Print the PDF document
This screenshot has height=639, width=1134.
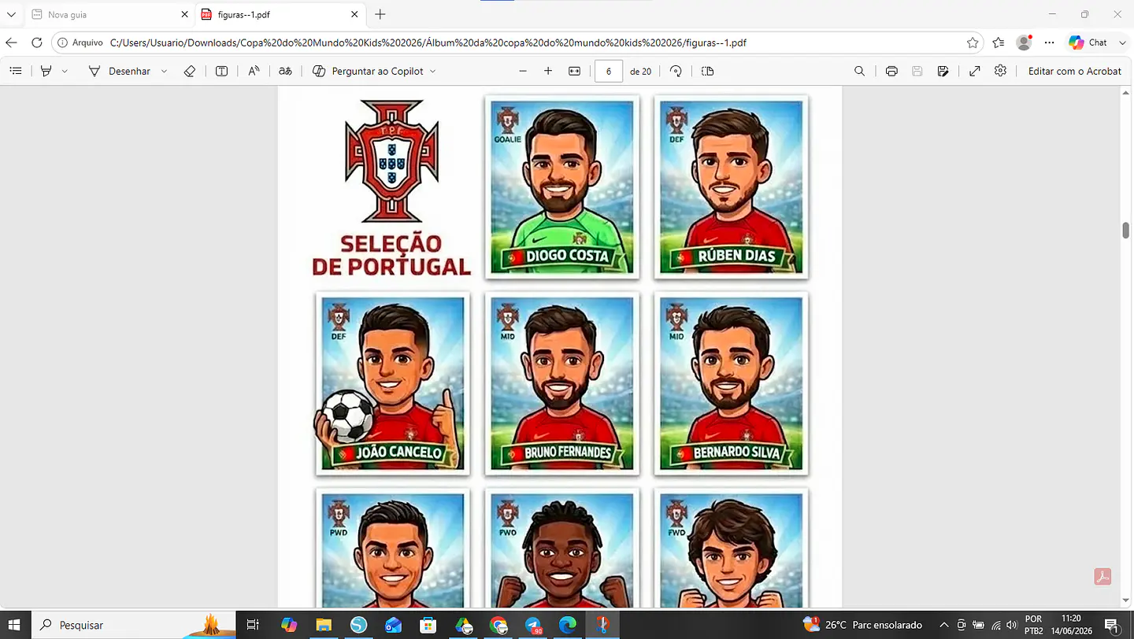(891, 71)
